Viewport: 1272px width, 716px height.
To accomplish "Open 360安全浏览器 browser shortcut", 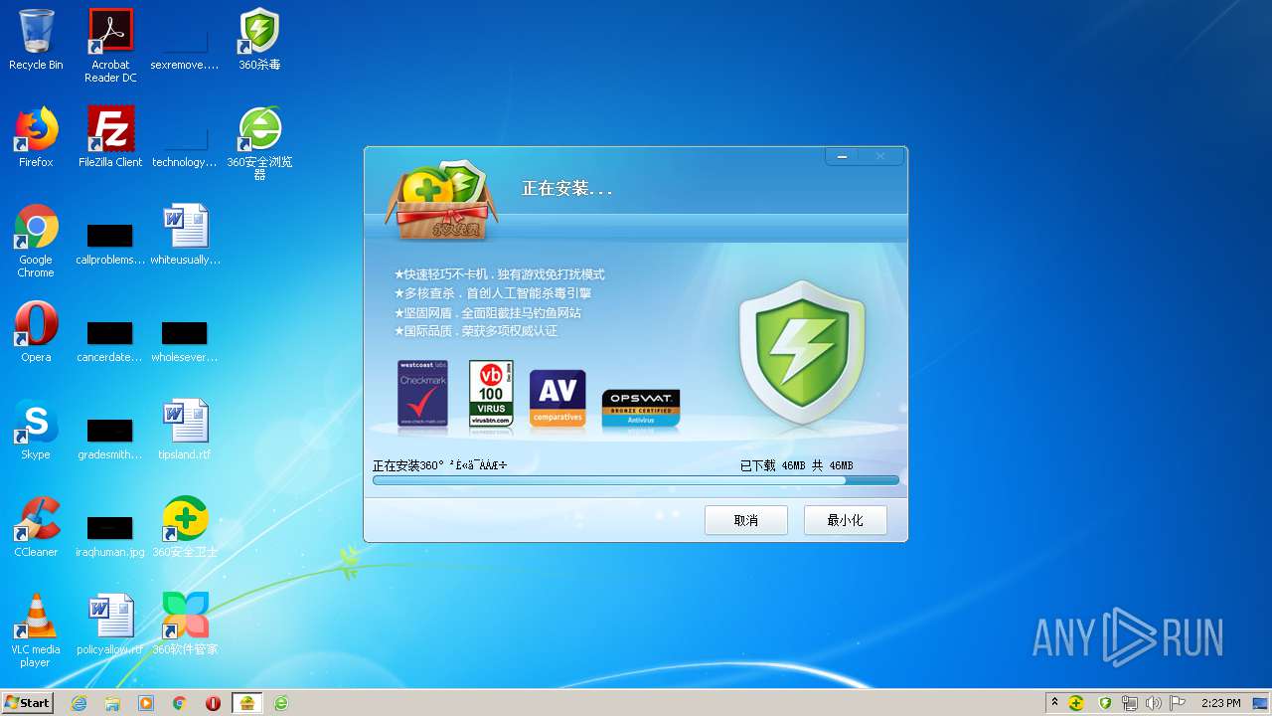I will coord(259,143).
